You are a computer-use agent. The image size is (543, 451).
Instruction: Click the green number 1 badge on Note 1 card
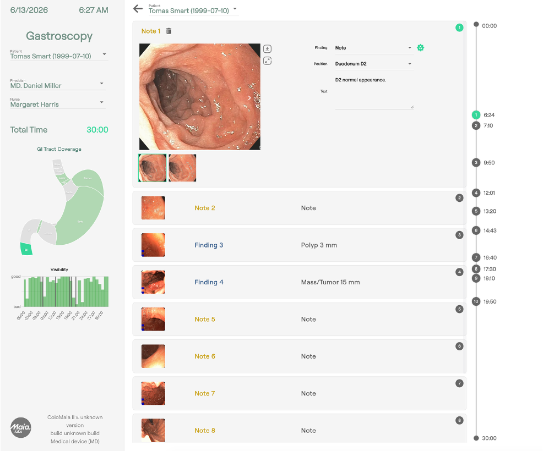(459, 28)
